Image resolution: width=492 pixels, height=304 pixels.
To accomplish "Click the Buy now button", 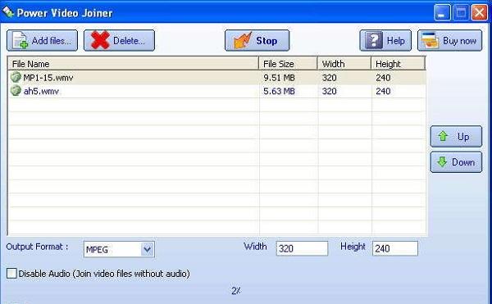I will [x=449, y=40].
